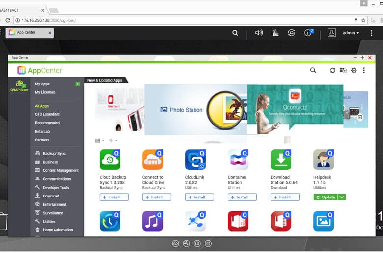383x253 pixels.
Task: Expand the grid view mode dropdown
Action: (99, 141)
